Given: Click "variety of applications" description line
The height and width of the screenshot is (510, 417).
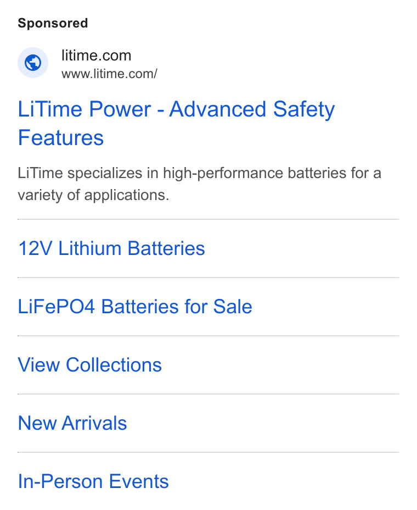Looking at the screenshot, I should click(93, 195).
